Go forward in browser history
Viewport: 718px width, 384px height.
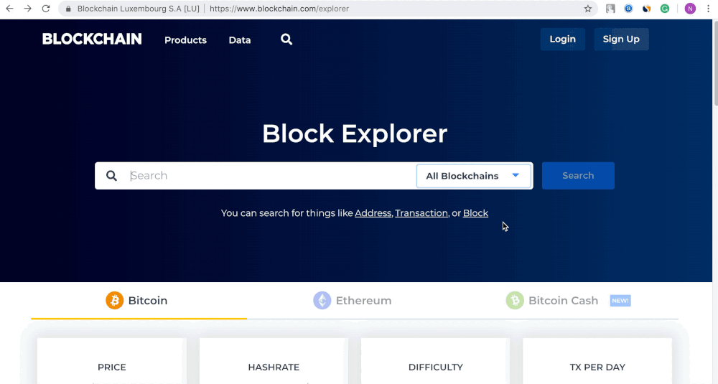pyautogui.click(x=27, y=8)
